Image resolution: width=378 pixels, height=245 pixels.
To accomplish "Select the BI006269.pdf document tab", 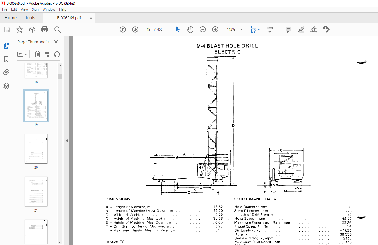I will point(69,18).
